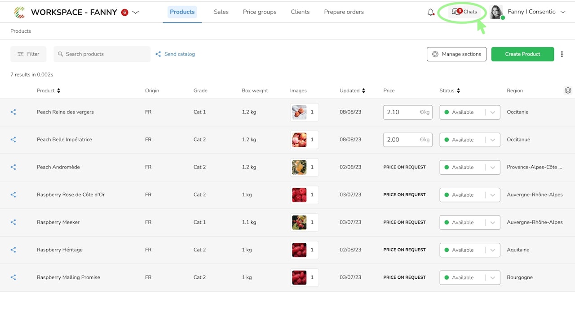This screenshot has width=575, height=315.
Task: Expand Fanny I Consentio account menu
Action: [x=562, y=12]
